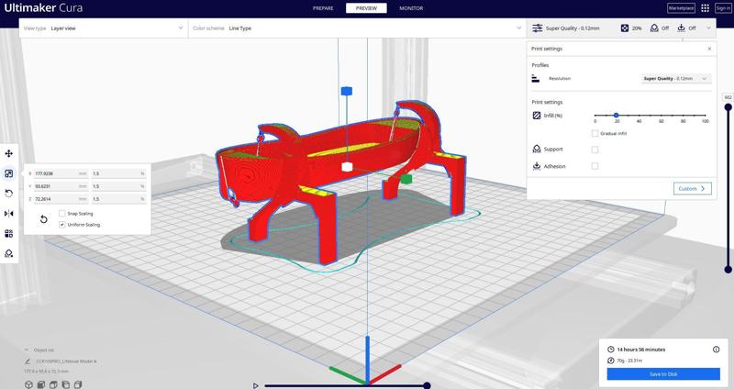This screenshot has height=389, width=734.
Task: Switch to front view camera icon
Action: coord(40,384)
